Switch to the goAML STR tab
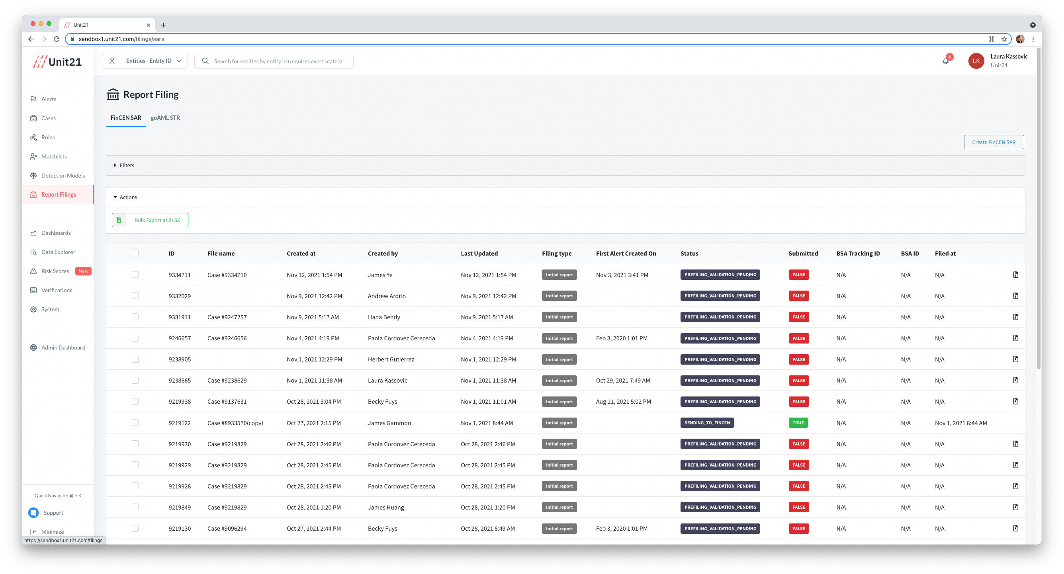The width and height of the screenshot is (1064, 574). click(x=165, y=118)
